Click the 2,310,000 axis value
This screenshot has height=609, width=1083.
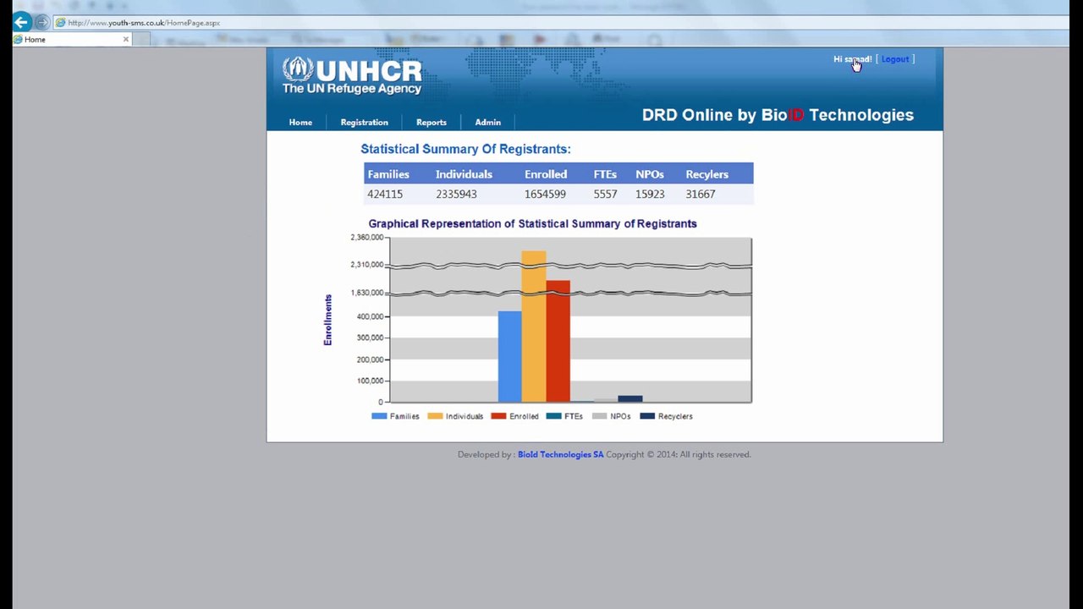(366, 265)
